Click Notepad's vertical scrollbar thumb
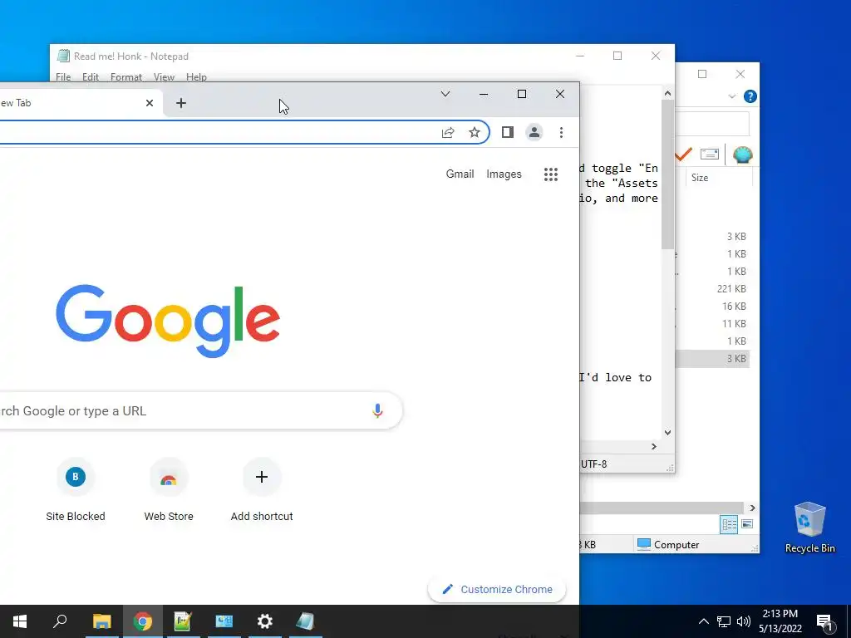Screen dimensions: 851x638 (667, 174)
